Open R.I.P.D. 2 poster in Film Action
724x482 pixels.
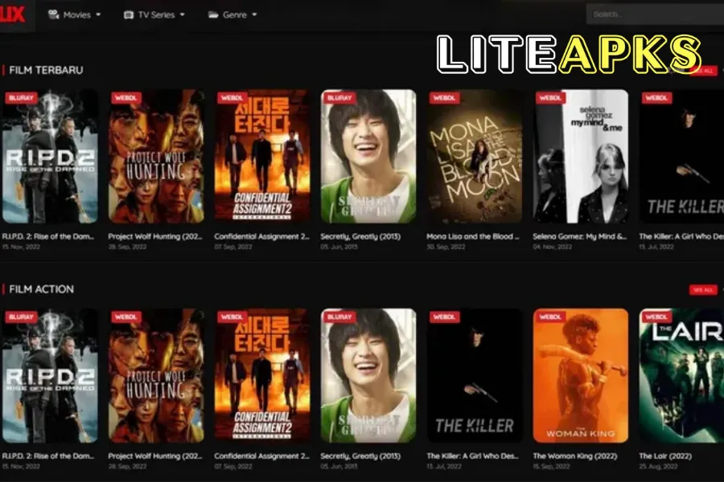point(50,376)
